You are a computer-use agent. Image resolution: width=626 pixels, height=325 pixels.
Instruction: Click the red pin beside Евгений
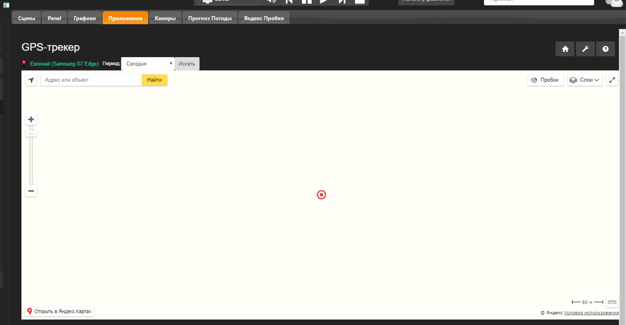click(x=24, y=63)
